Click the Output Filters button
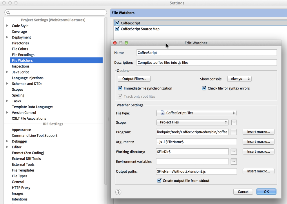Image resolution: width=287 pixels, height=204 pixels. (134, 79)
